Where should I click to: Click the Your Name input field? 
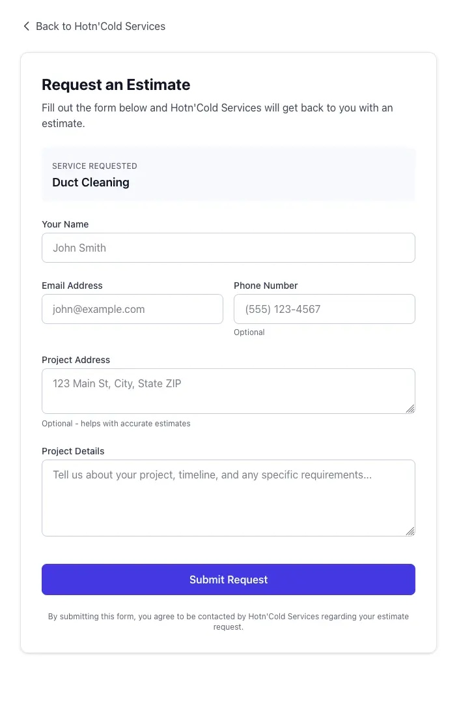point(228,248)
